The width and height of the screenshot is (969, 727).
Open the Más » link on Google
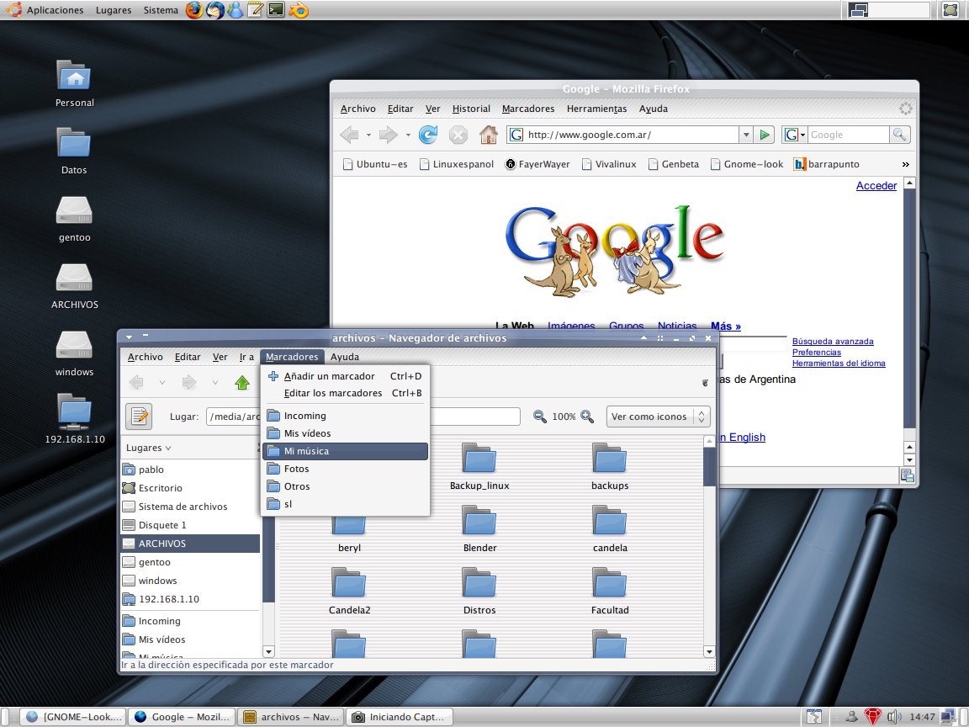coord(726,326)
